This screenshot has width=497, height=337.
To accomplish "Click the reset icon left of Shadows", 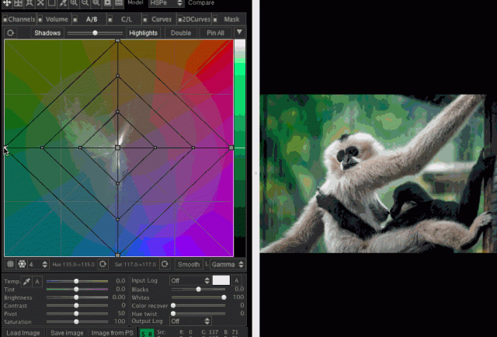I will (11, 33).
